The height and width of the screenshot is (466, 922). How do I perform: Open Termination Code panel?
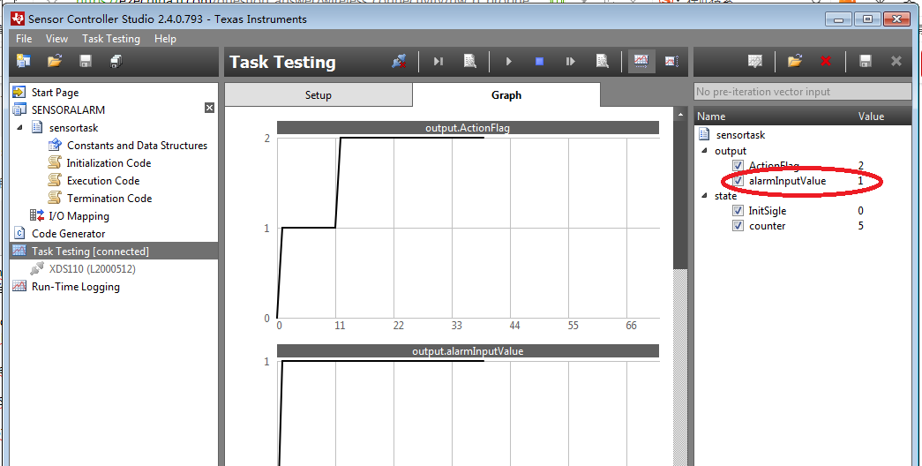[x=109, y=199]
